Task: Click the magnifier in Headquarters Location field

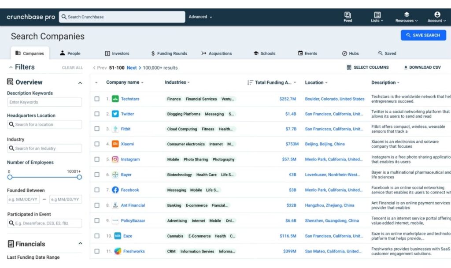Action: pos(11,124)
